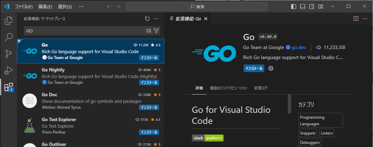373x147 pixels.
Task: Open the Snippets category
Action: pos(308,133)
